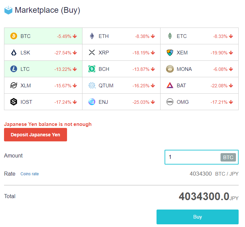Screen dimensions: 245x227
Task: Click the Marketplace box icon
Action: click(x=8, y=10)
